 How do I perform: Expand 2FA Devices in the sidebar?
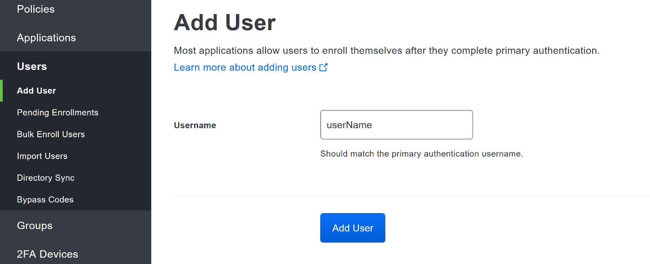point(47,254)
